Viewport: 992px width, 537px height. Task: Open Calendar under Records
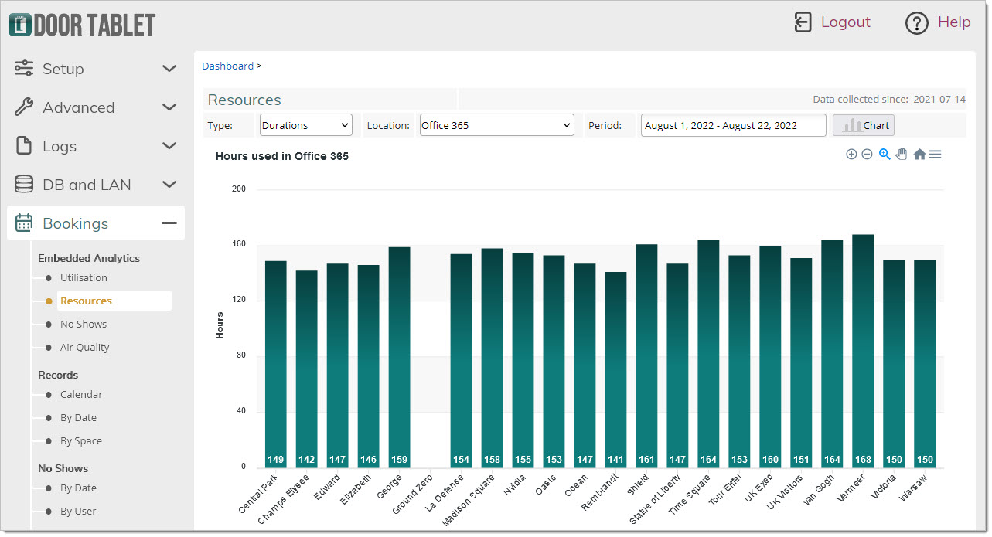pos(81,395)
